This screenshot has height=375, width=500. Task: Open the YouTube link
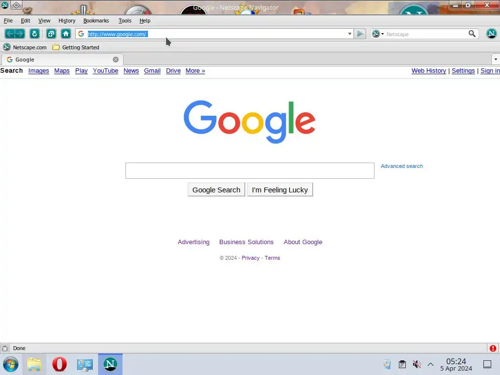coord(105,71)
